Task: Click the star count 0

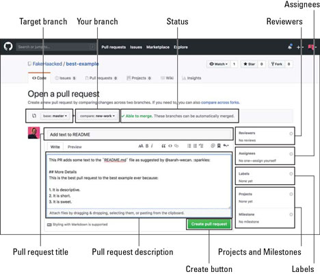Action: click(x=261, y=64)
